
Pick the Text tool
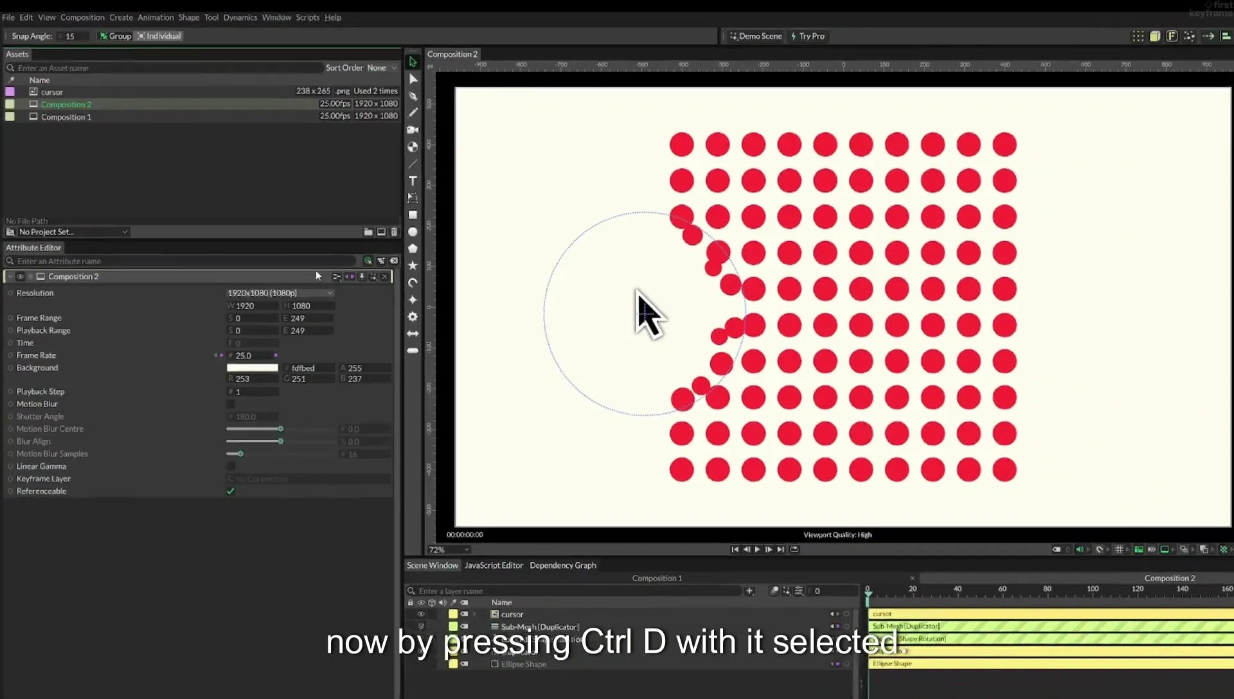coord(413,181)
